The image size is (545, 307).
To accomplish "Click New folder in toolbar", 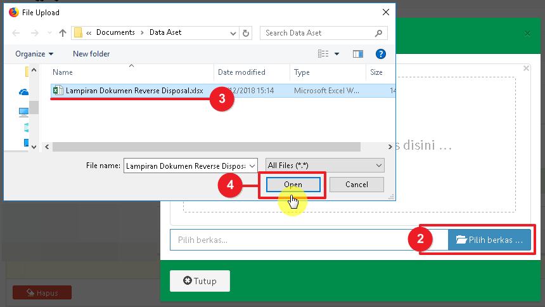I will point(91,54).
